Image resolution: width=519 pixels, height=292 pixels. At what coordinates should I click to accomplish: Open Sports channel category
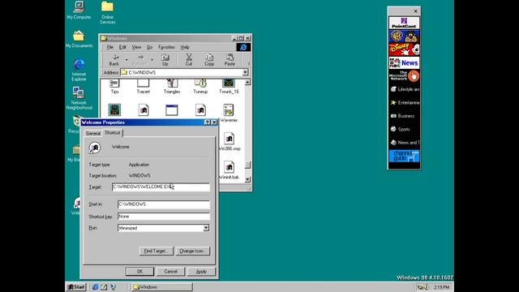[x=404, y=129]
